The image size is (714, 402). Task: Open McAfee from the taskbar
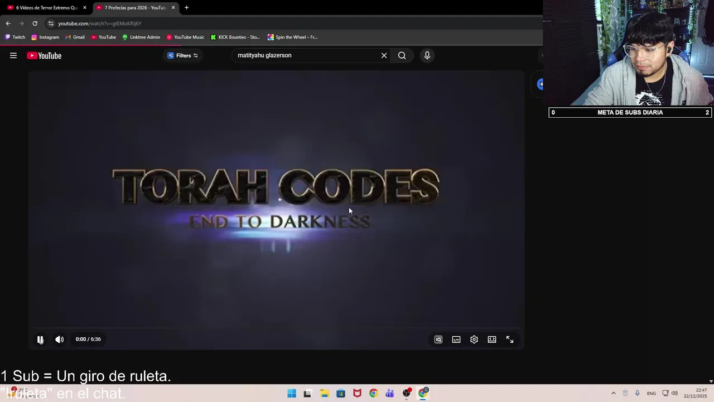[357, 393]
